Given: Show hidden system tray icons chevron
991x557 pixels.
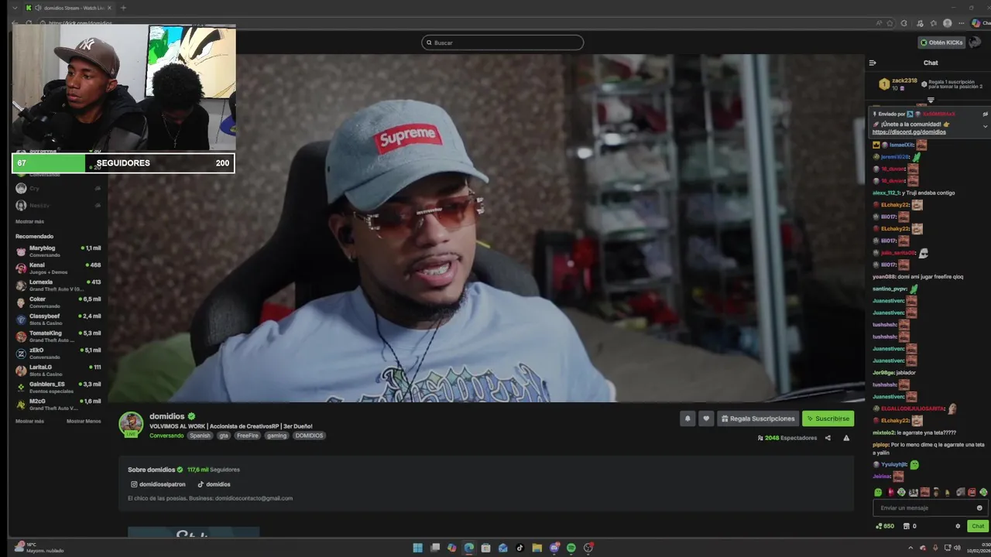Looking at the screenshot, I should click(910, 548).
